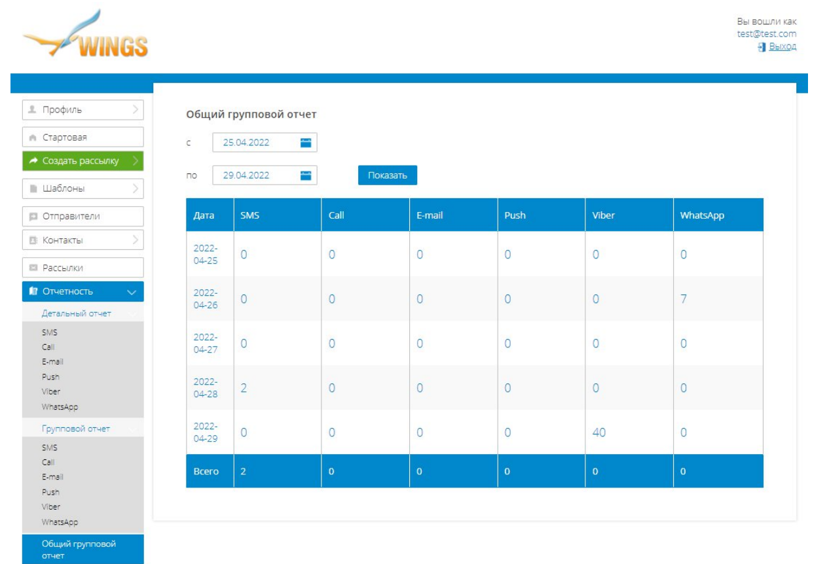
Task: Click the Рассылки envelope icon
Action: point(33,268)
